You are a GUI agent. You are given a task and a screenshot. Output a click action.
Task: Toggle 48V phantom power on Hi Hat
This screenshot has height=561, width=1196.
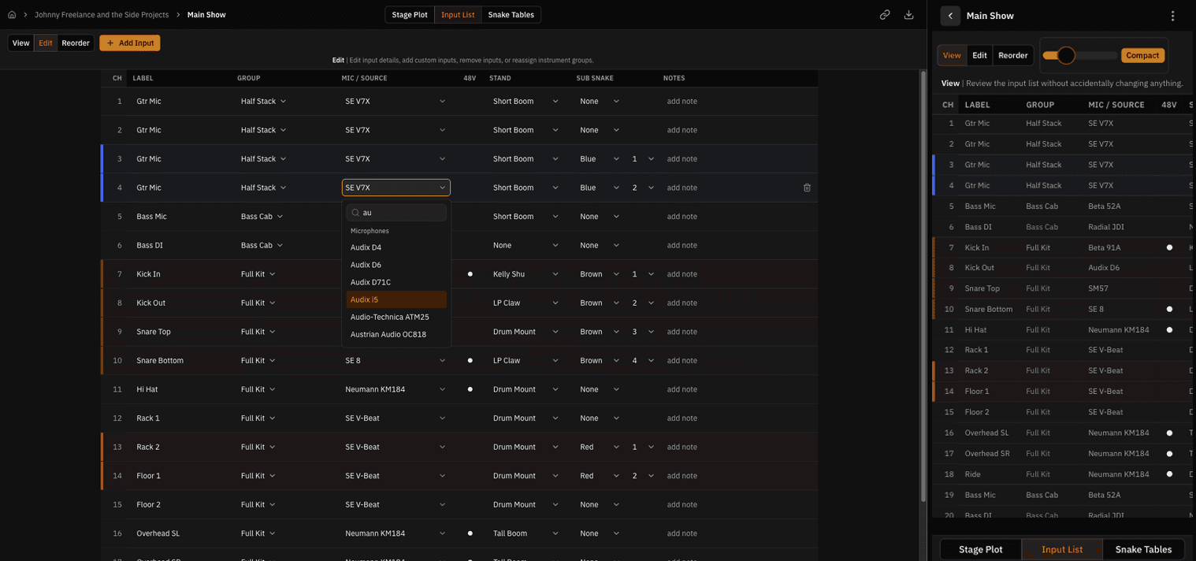[470, 389]
